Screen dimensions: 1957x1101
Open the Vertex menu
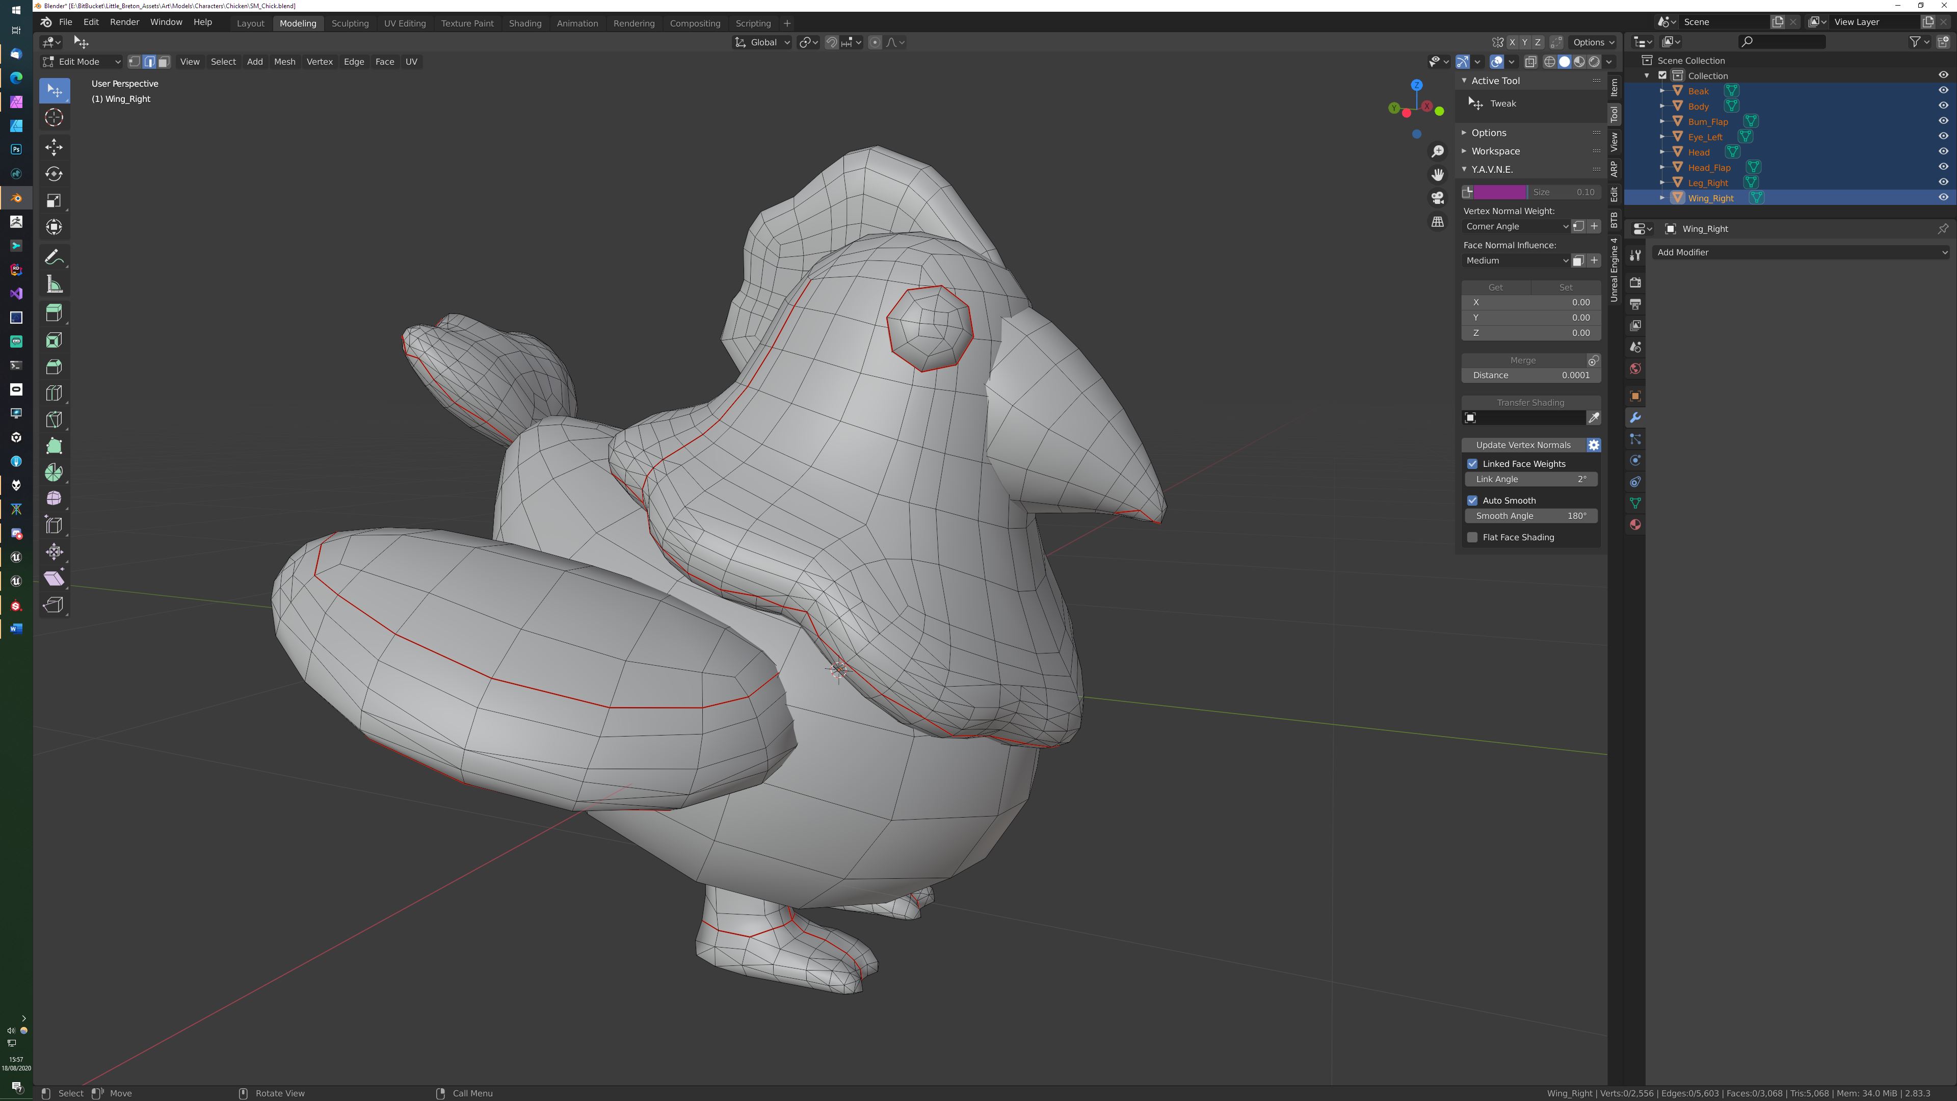[319, 62]
